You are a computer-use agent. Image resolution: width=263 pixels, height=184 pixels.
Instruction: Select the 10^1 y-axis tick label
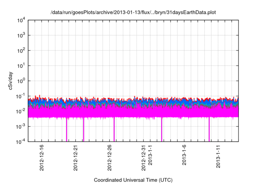pyautogui.click(x=21, y=66)
